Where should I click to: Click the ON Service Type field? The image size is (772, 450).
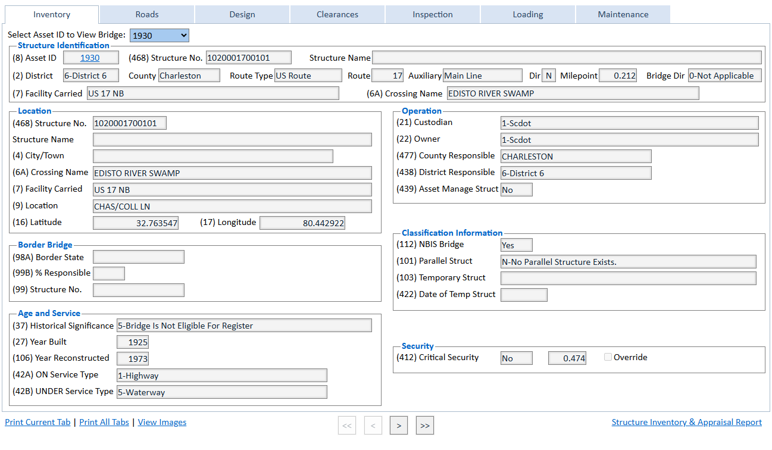tap(222, 376)
